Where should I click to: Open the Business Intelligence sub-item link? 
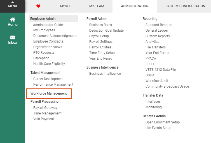click(x=105, y=73)
